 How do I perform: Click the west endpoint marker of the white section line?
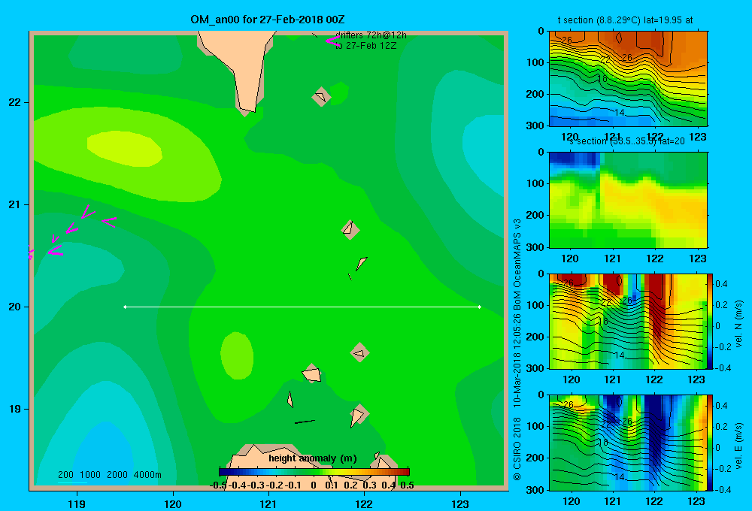[x=125, y=307]
